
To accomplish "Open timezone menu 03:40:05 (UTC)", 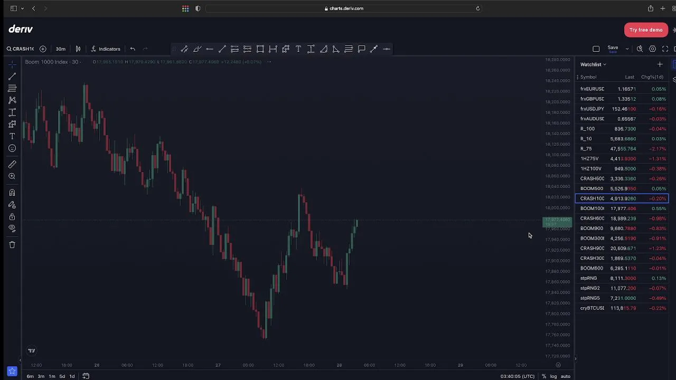I will (517, 376).
